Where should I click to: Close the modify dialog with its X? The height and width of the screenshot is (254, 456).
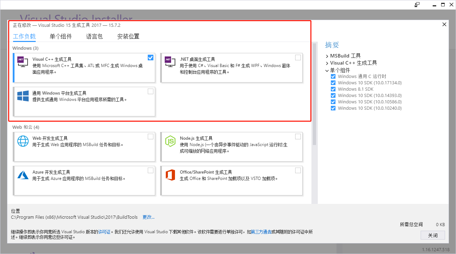(x=444, y=24)
